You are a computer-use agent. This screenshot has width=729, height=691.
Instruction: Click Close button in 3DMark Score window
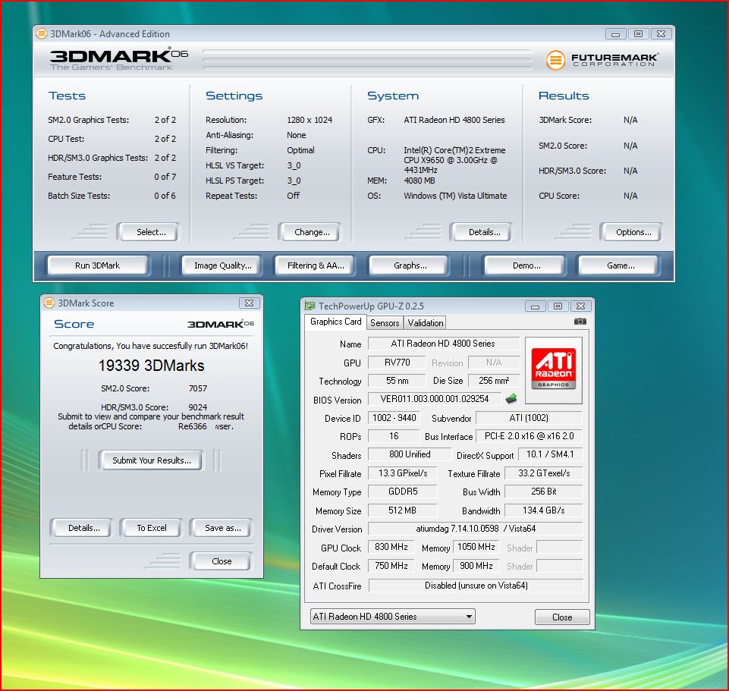tap(222, 561)
